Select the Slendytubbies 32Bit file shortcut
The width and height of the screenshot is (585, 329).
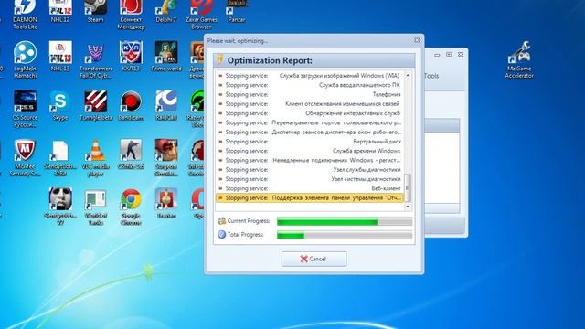pos(60,158)
